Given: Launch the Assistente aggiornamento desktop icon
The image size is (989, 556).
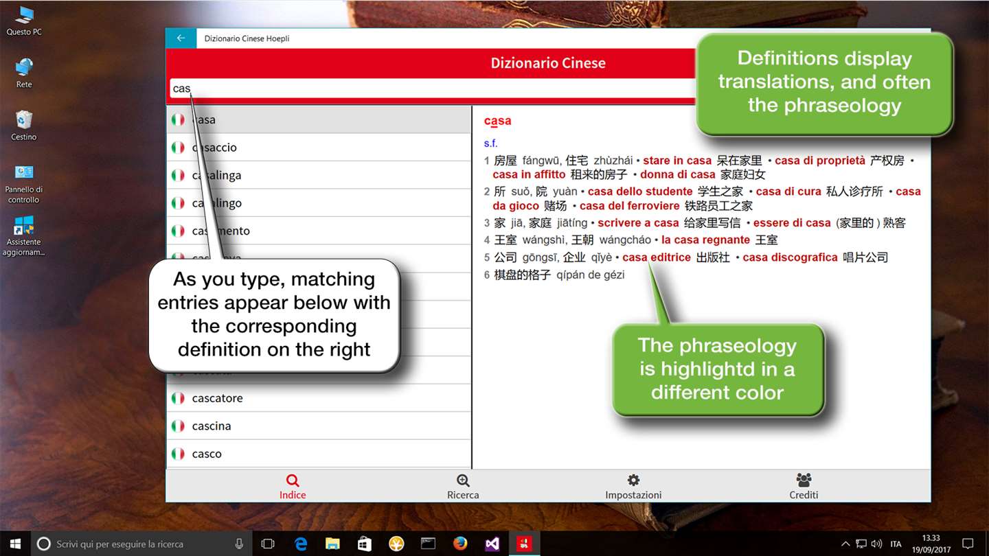Looking at the screenshot, I should 24,236.
